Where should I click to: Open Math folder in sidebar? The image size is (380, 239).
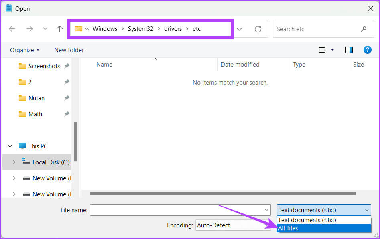click(x=30, y=114)
